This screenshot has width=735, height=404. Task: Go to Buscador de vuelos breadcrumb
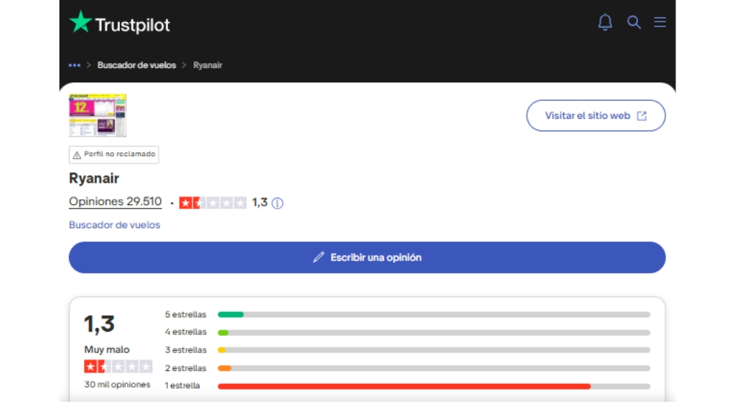(136, 65)
